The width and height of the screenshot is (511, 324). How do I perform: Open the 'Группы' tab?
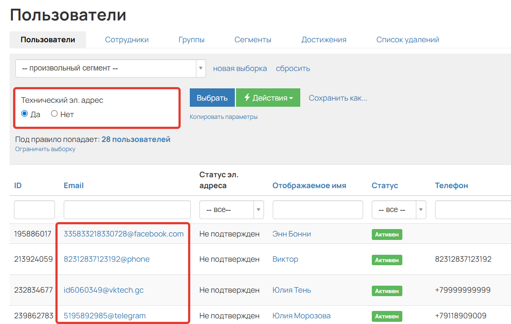click(x=191, y=40)
